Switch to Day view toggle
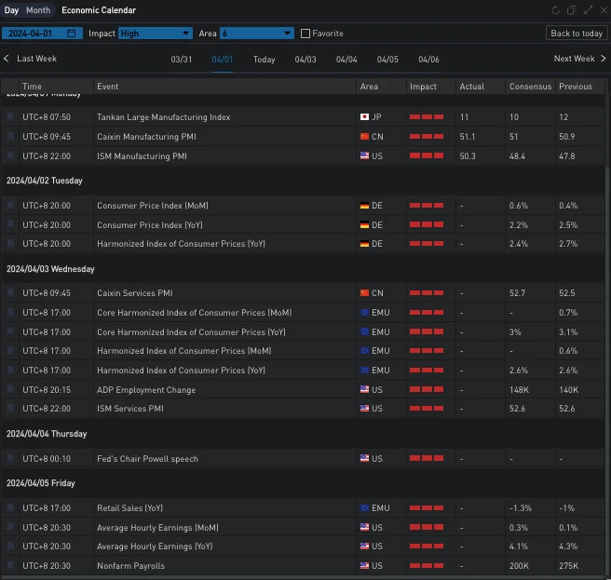Screen dimensions: 611x580 pyautogui.click(x=11, y=10)
